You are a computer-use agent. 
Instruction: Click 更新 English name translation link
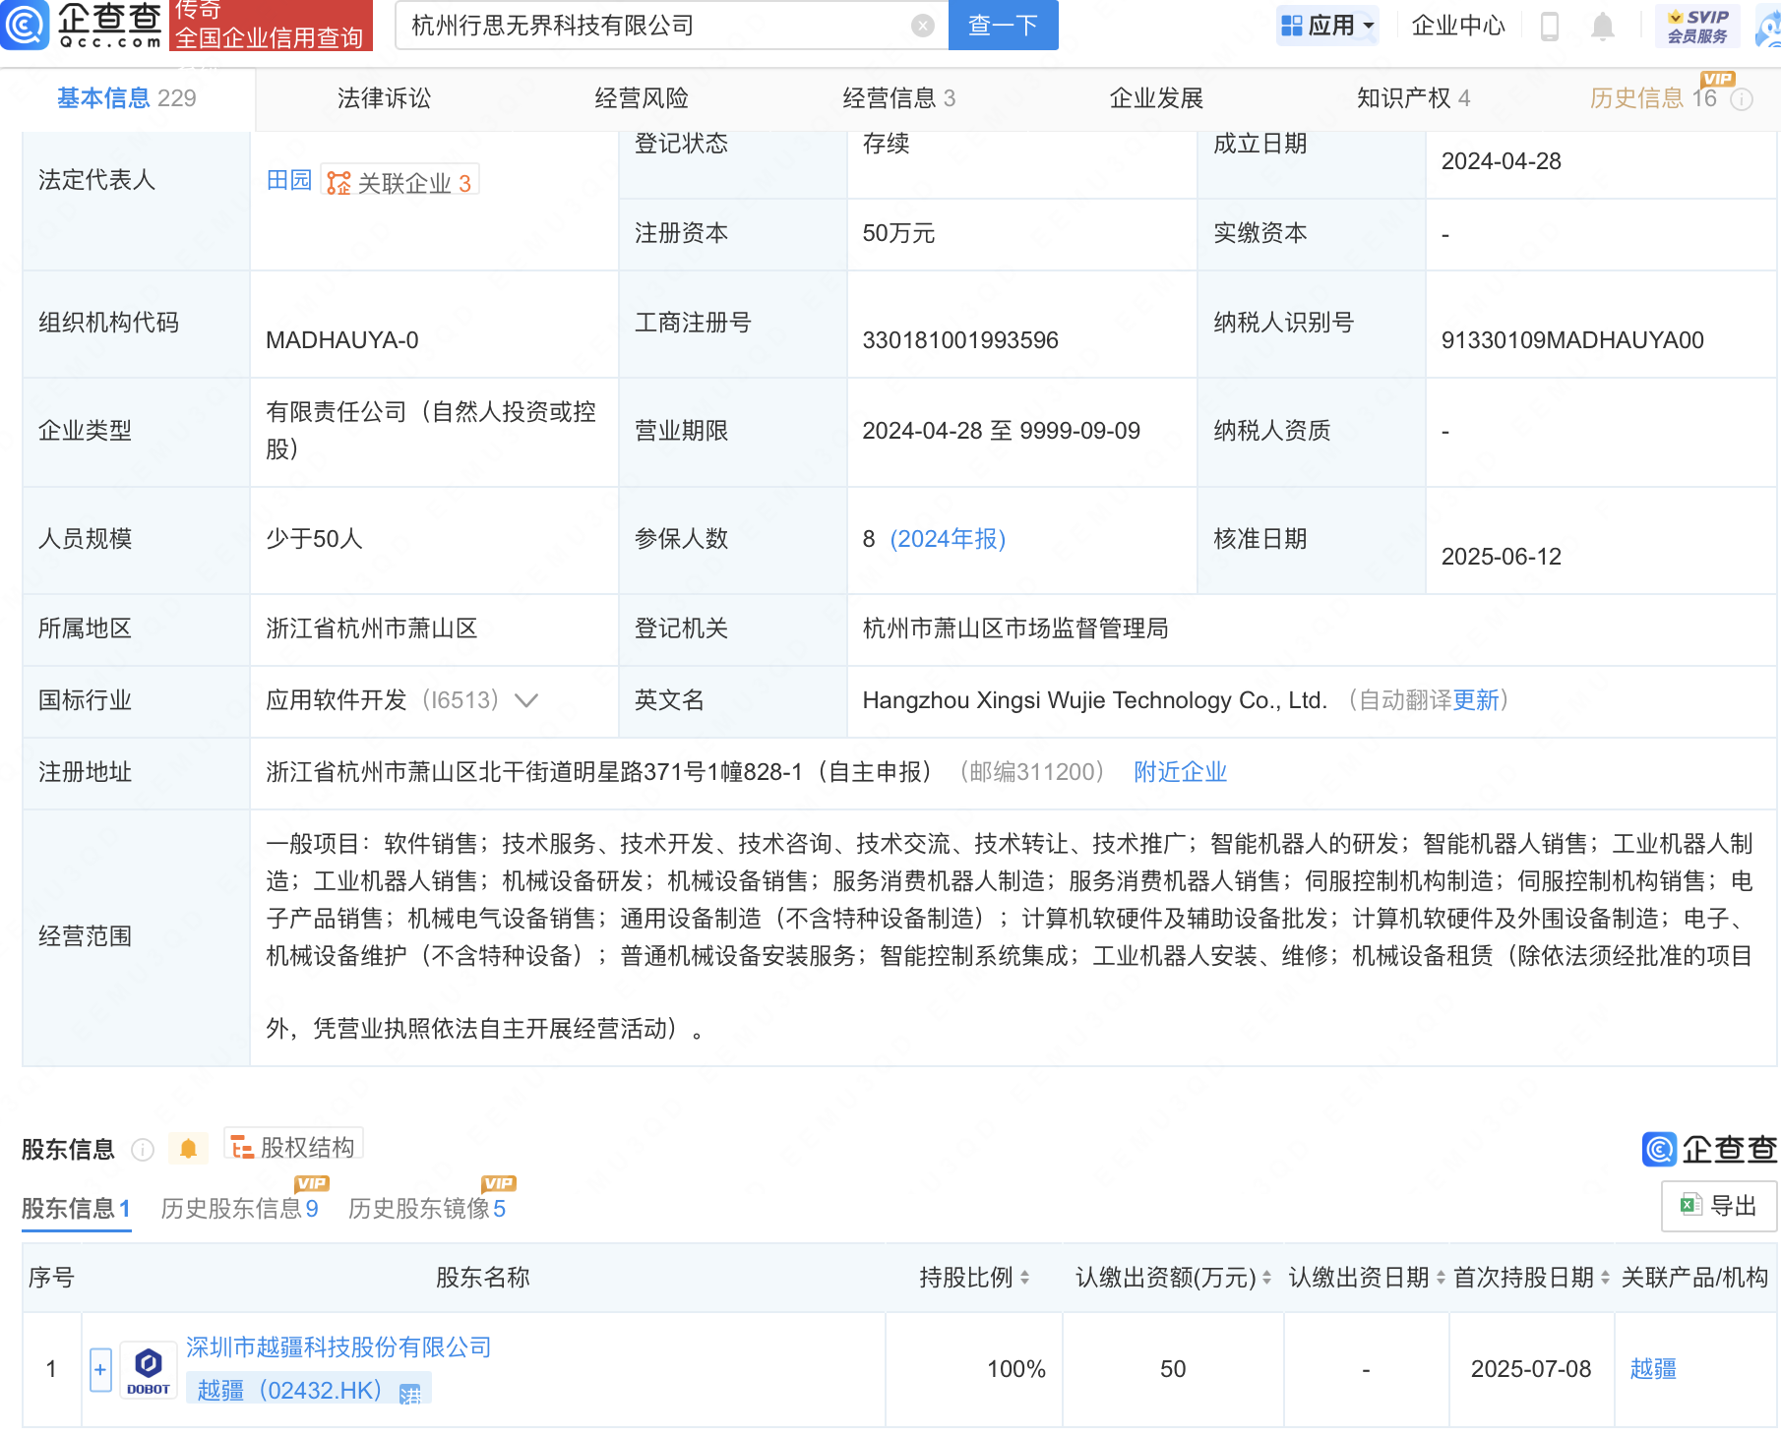[x=1476, y=700]
